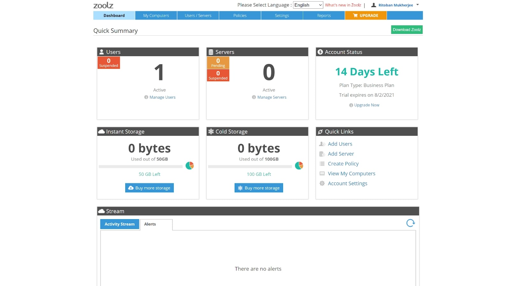Click the Users panel person icon
The height and width of the screenshot is (286, 510).
102,52
